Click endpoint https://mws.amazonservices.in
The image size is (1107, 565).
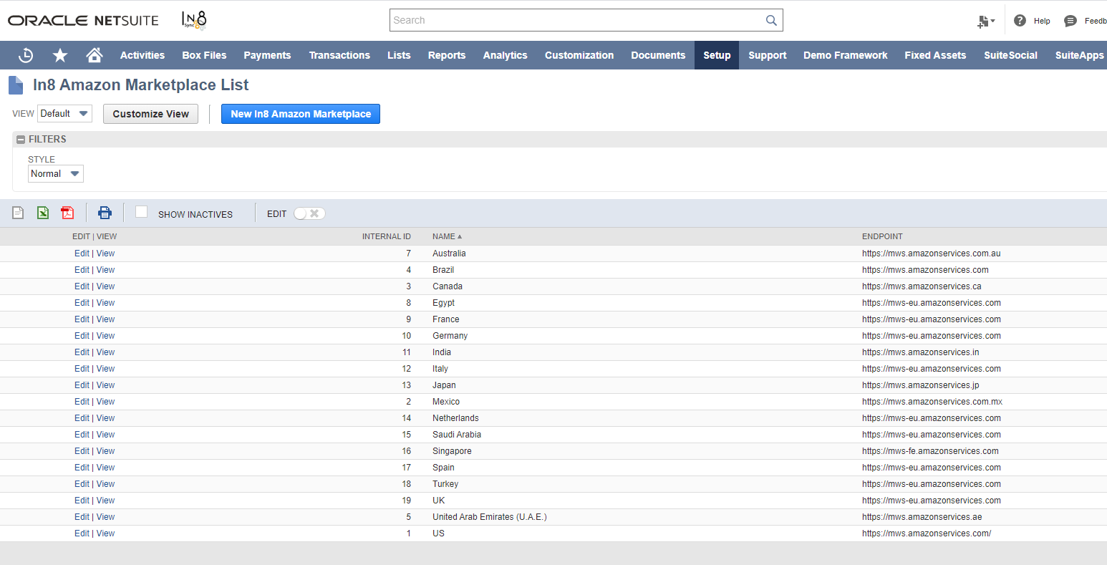click(920, 352)
